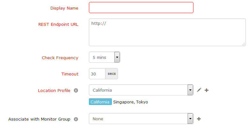Edit the selected Location Profile with pencil icon
The height and width of the screenshot is (133, 250).
(199, 90)
